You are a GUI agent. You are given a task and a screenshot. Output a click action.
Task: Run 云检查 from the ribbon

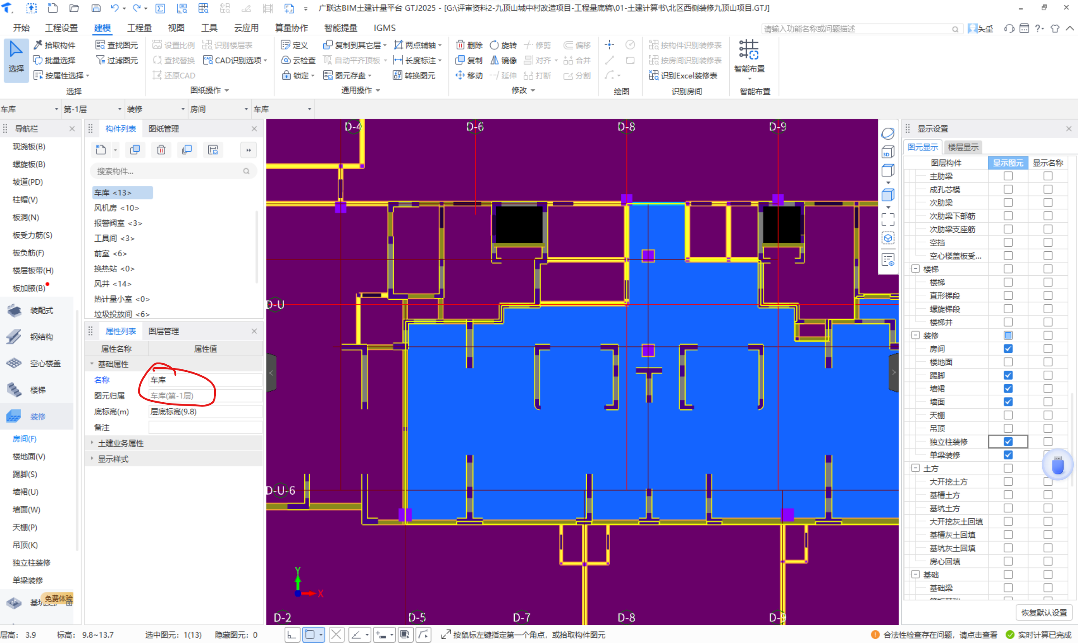(x=298, y=60)
